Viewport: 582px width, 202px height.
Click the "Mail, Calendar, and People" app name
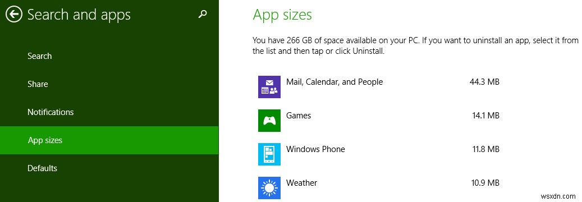[334, 82]
